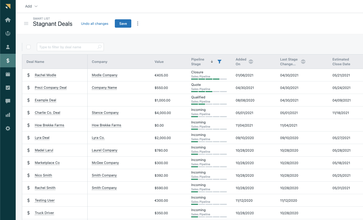Sort by the Estimated Close Date column header
The width and height of the screenshot is (363, 220).
coord(341,62)
